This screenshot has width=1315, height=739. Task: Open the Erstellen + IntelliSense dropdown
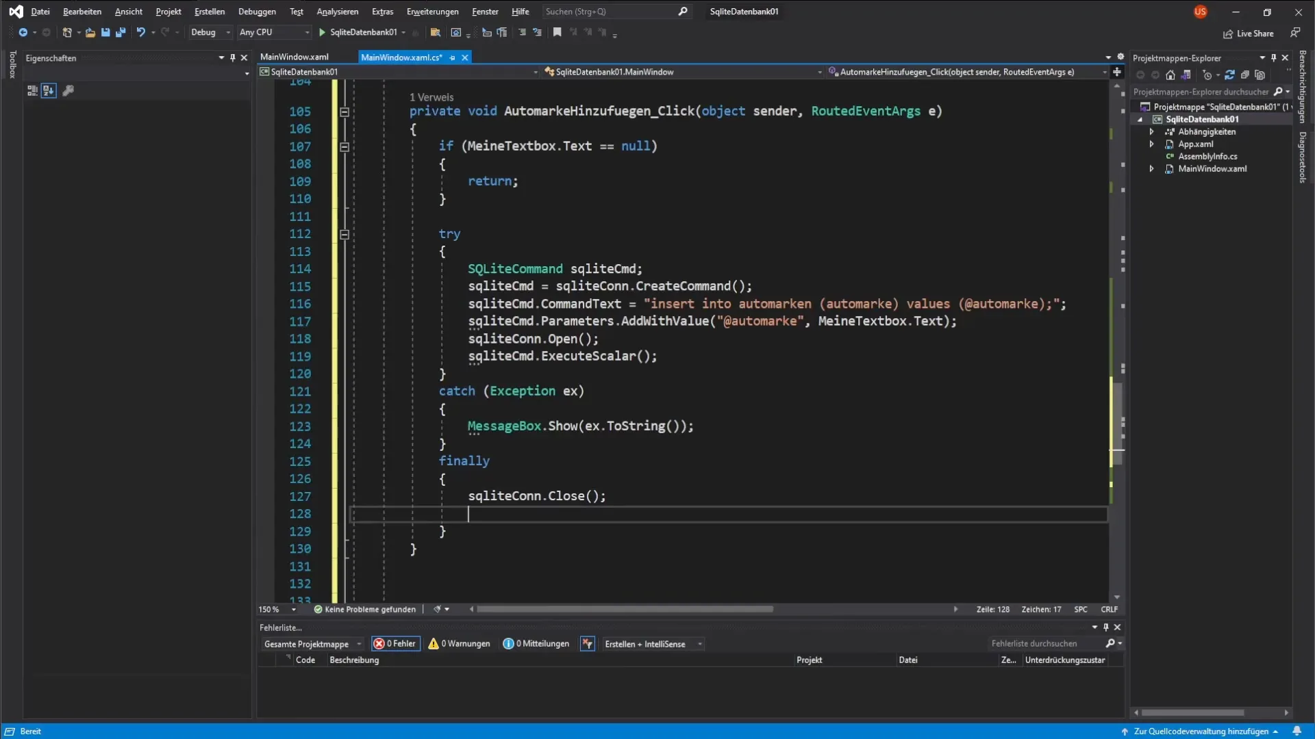pos(653,644)
